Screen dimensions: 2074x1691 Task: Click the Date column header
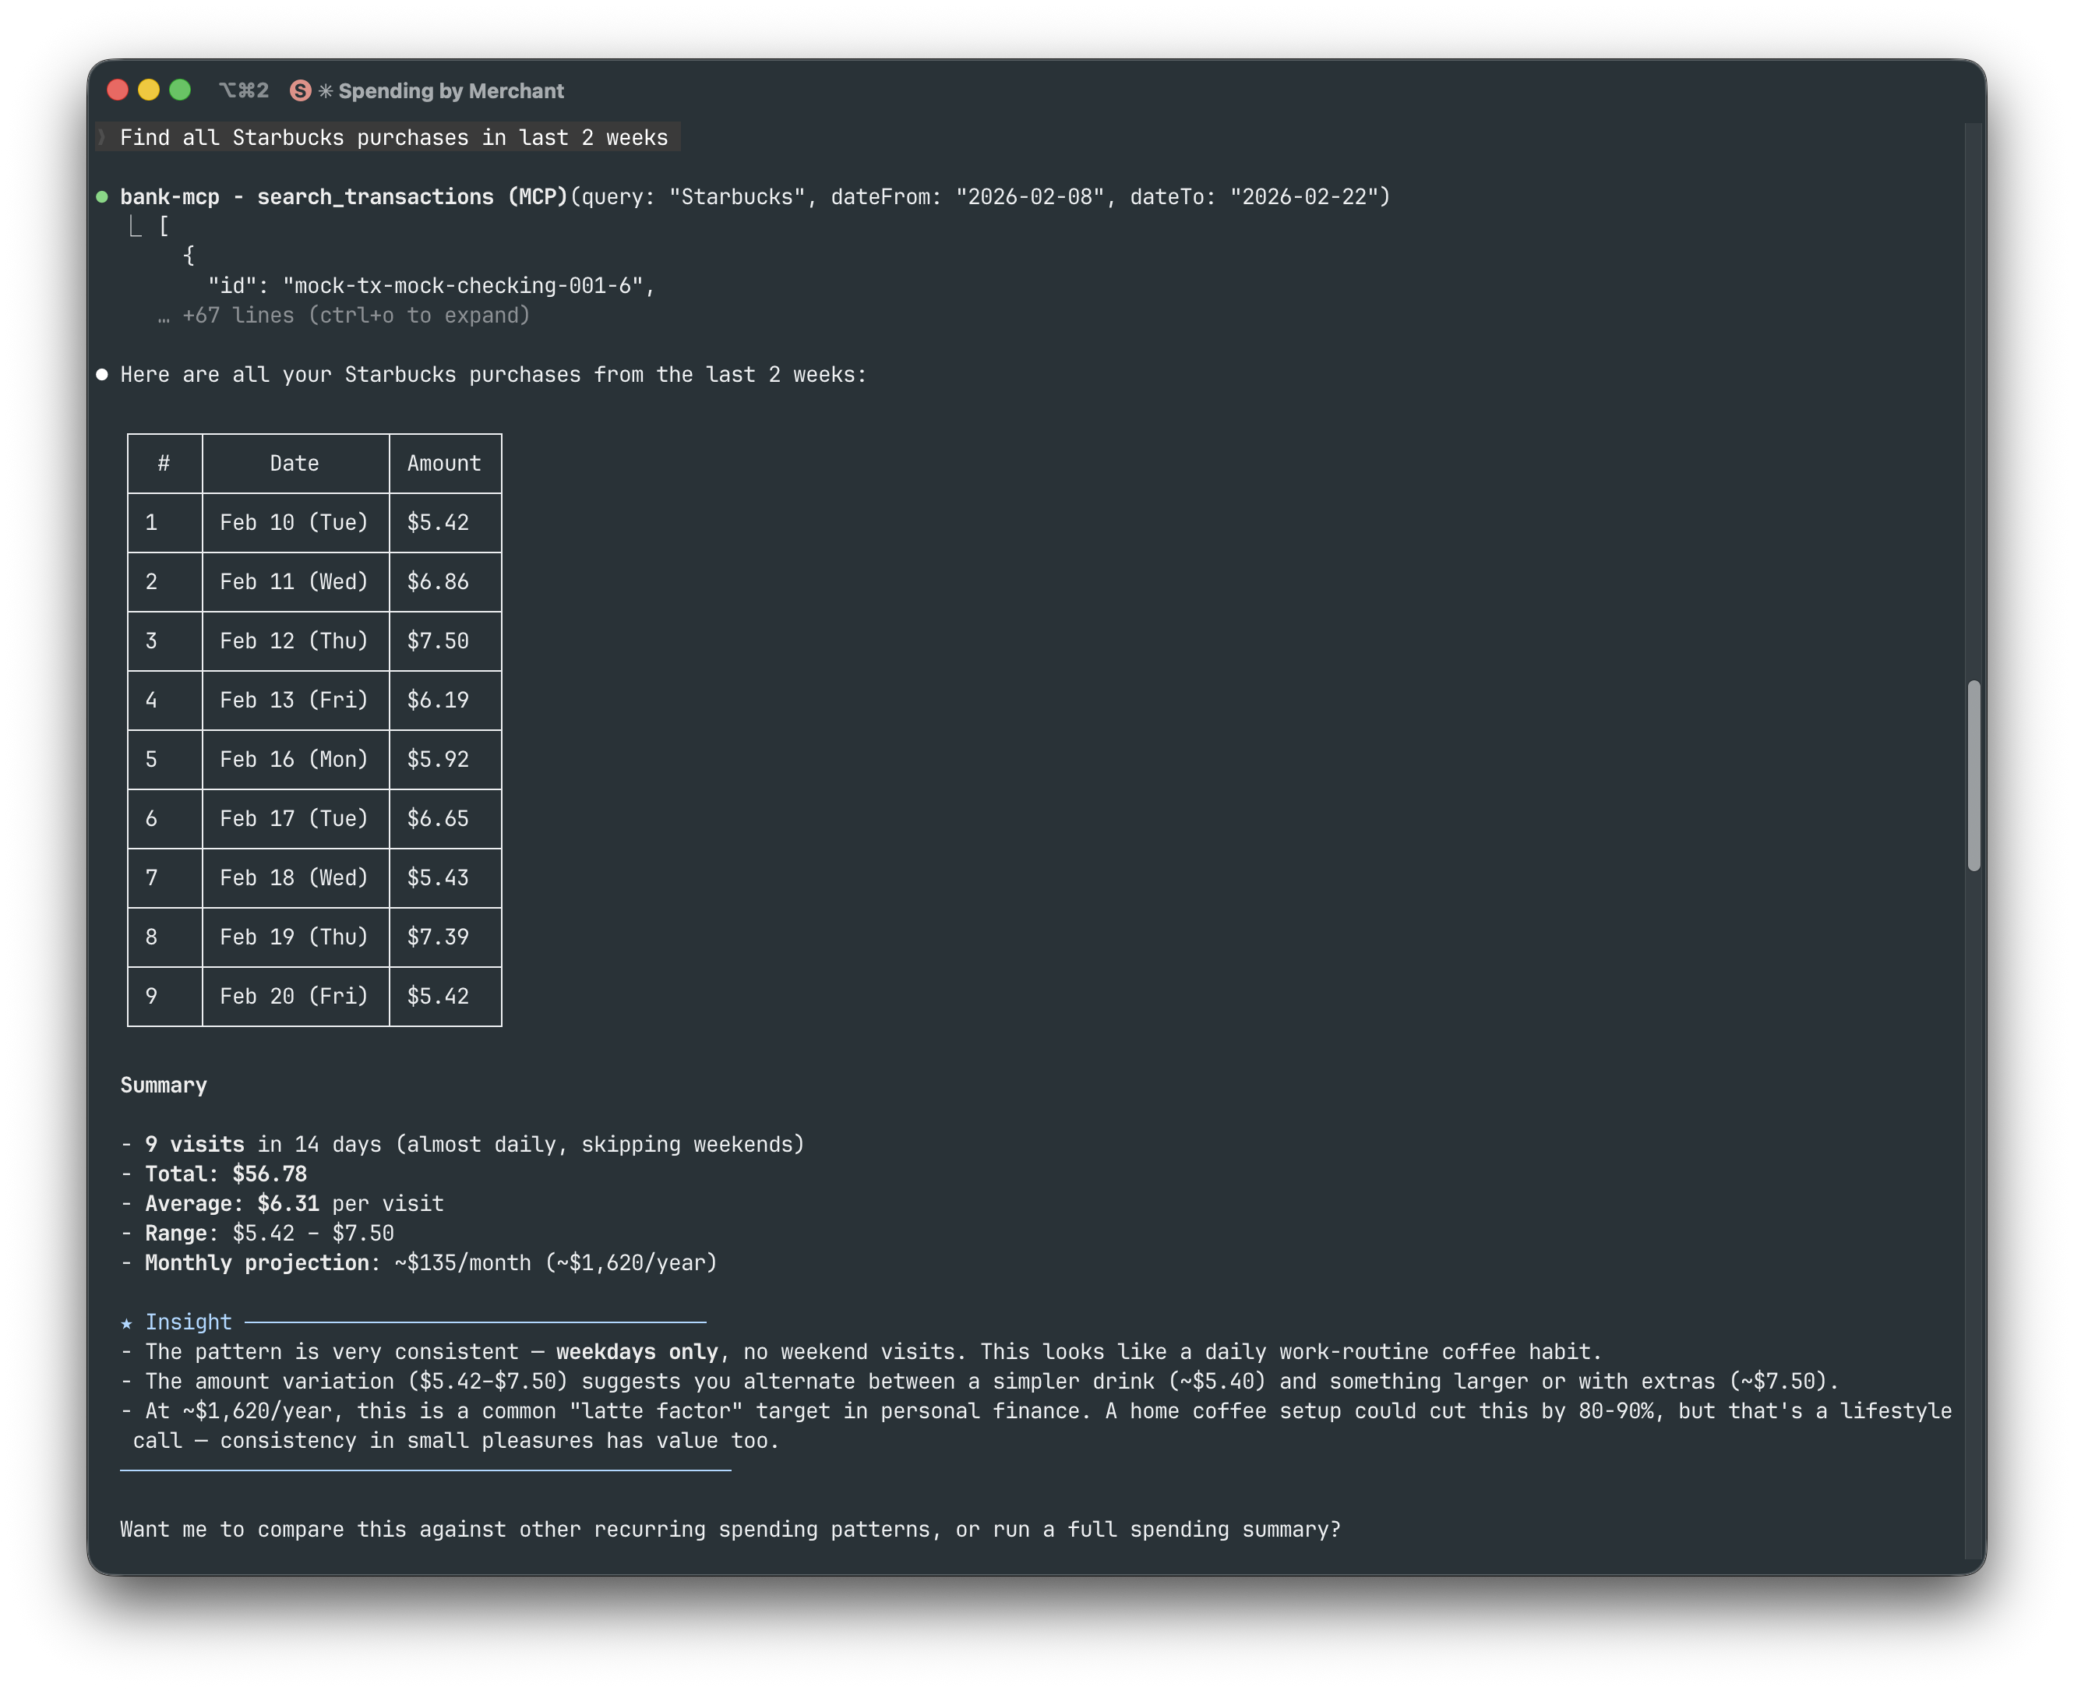294,464
